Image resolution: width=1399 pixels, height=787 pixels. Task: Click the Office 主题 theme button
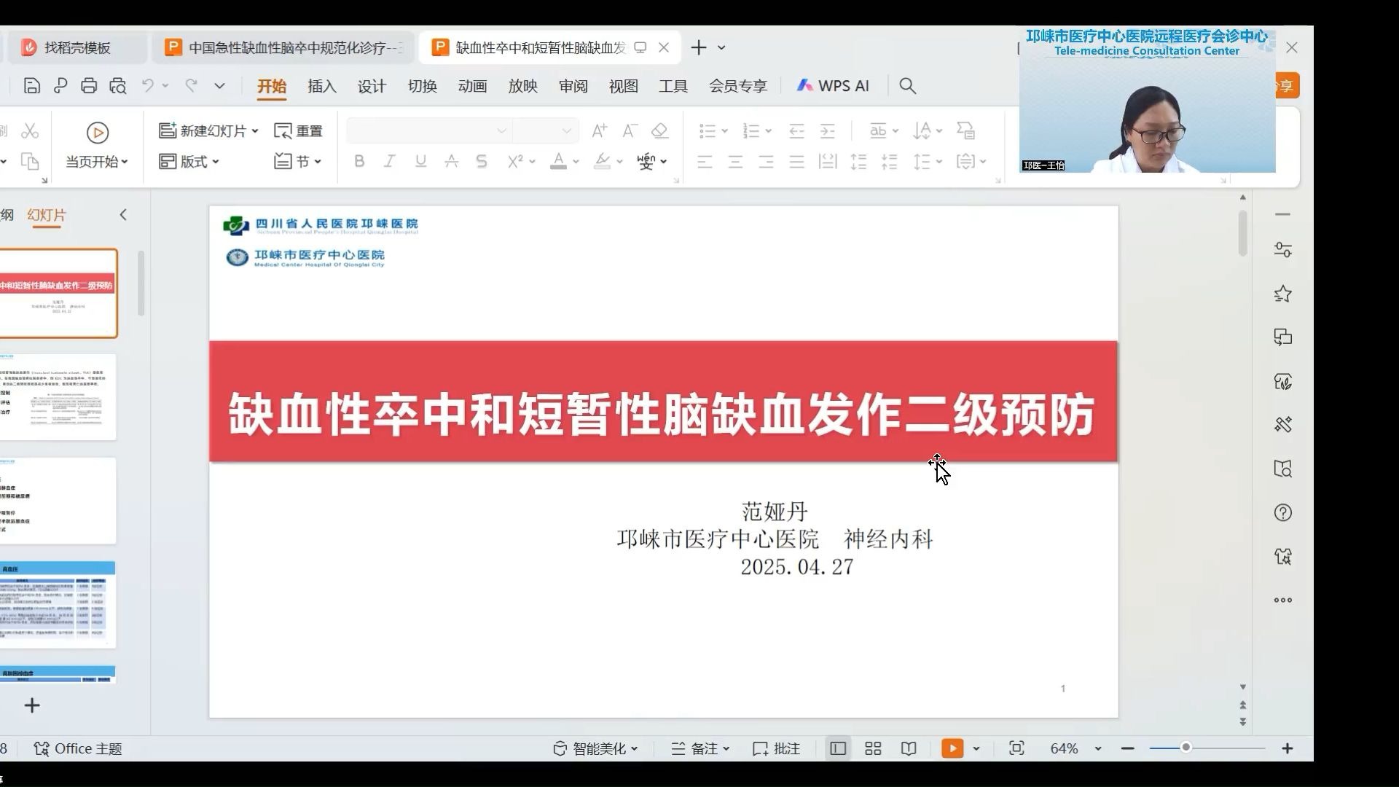pyautogui.click(x=78, y=748)
